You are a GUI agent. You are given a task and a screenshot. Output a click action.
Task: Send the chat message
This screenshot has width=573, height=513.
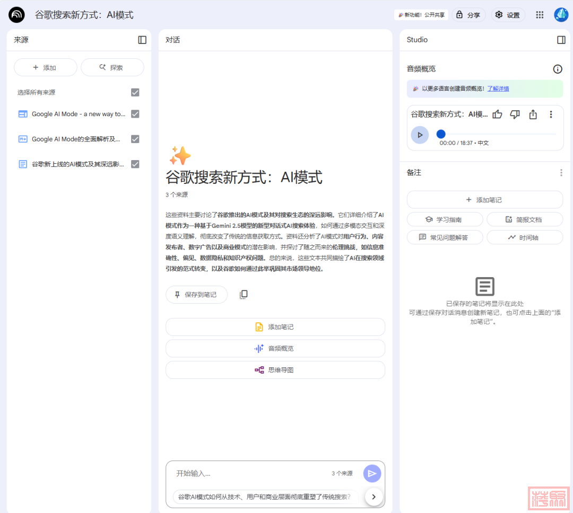[372, 474]
